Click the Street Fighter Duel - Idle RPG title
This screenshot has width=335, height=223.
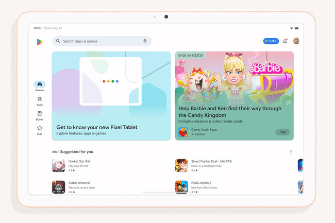[211, 161]
